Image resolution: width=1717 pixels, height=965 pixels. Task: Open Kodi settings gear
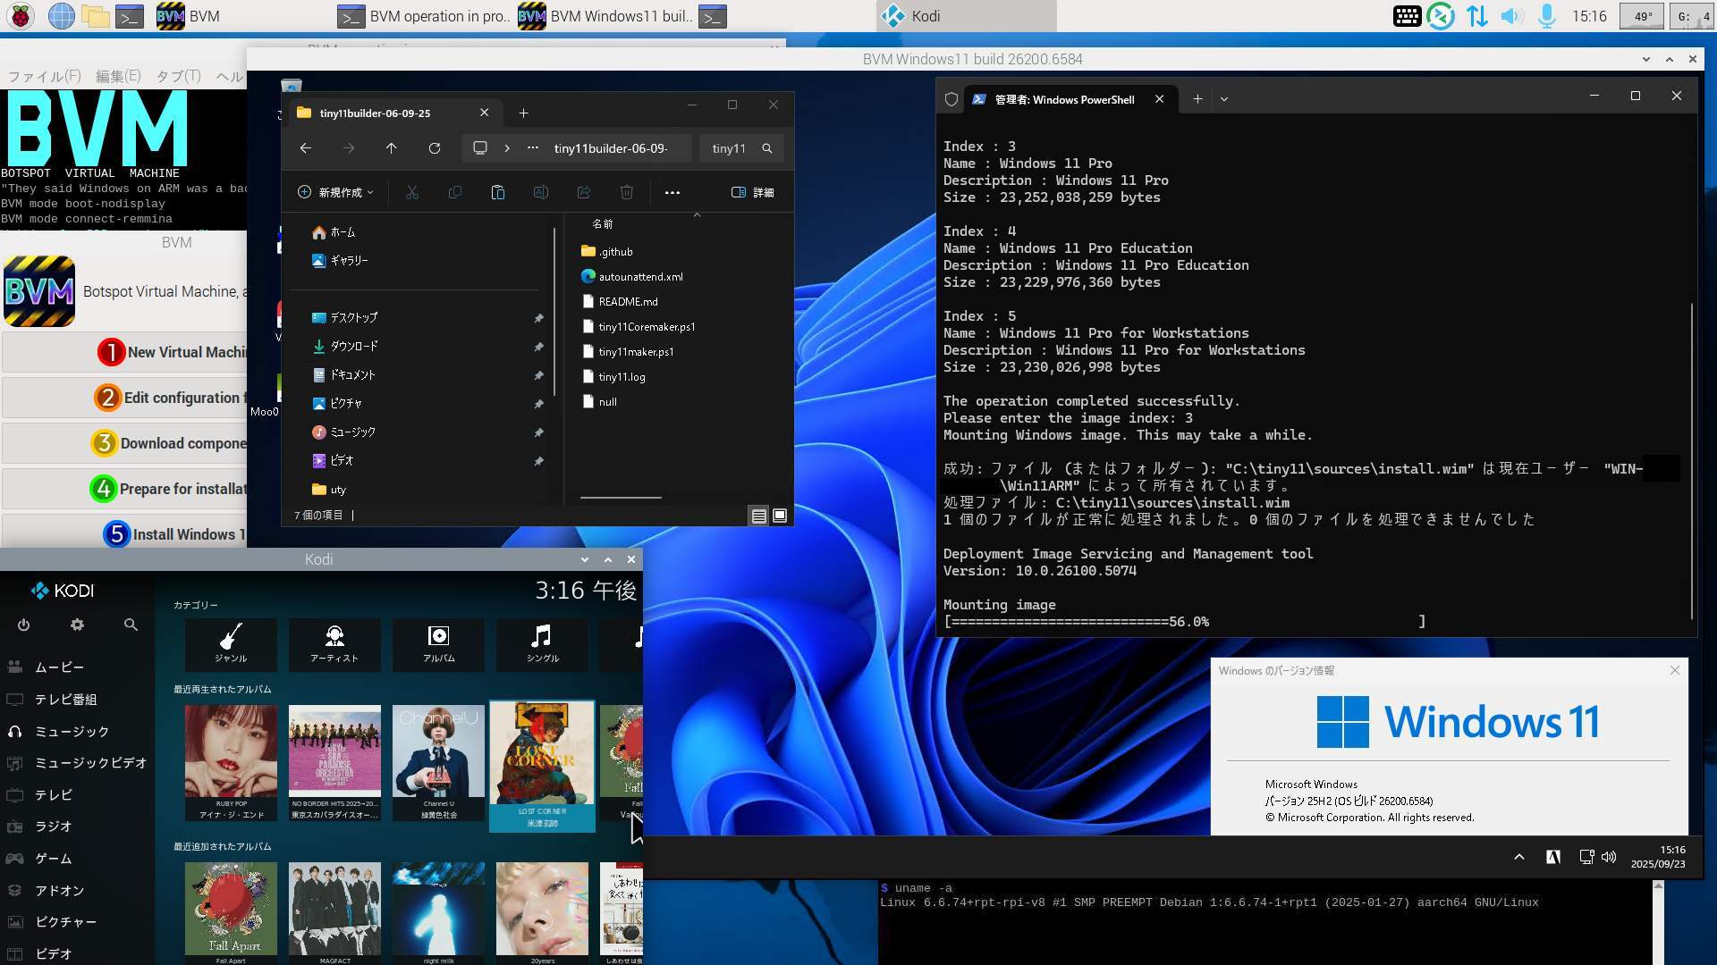[77, 625]
